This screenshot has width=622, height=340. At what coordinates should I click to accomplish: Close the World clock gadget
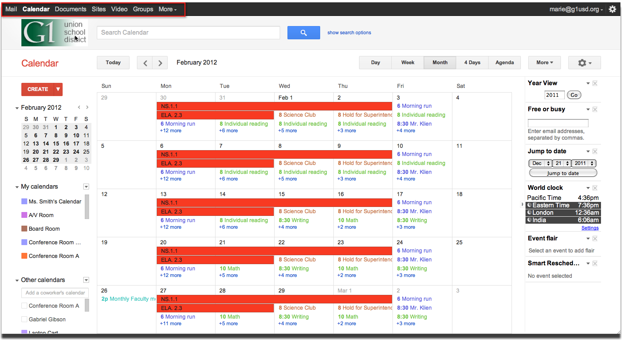595,188
